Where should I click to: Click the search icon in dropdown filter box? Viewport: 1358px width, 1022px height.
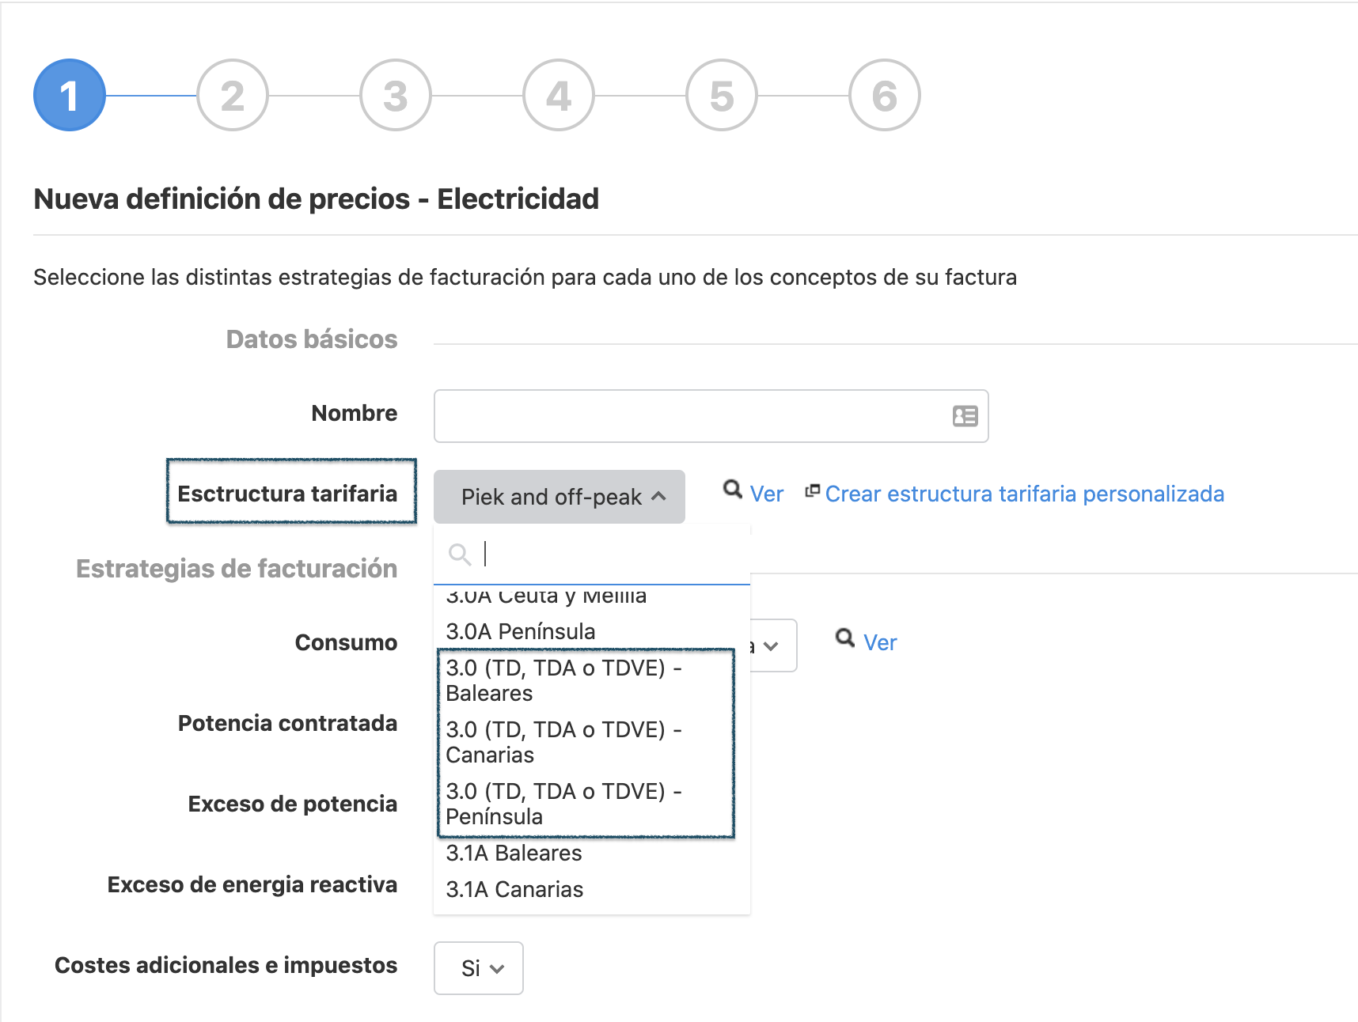pyautogui.click(x=460, y=554)
